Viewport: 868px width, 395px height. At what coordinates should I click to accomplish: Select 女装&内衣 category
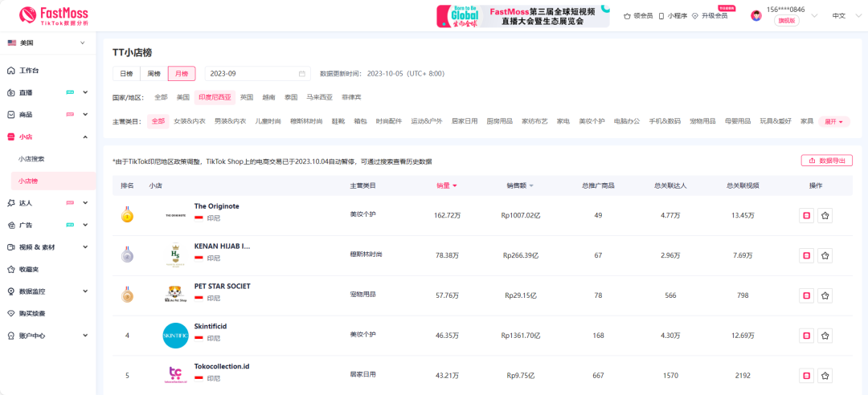pos(190,121)
